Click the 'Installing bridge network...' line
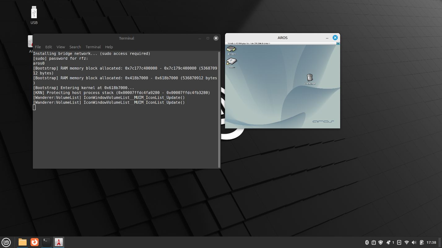Viewport: 442px width, 248px height. [x=92, y=53]
